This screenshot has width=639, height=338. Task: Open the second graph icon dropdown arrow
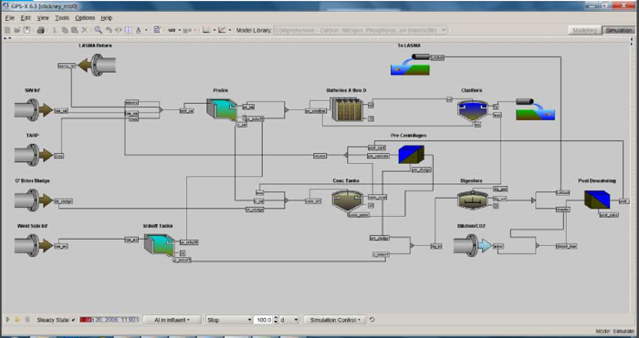pos(229,30)
